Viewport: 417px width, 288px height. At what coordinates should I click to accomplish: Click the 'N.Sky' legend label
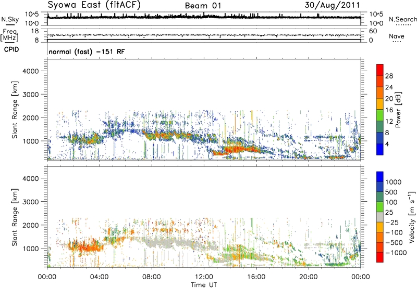coord(10,19)
